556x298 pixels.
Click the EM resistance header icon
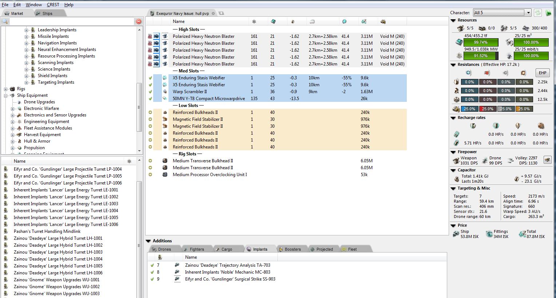click(469, 73)
